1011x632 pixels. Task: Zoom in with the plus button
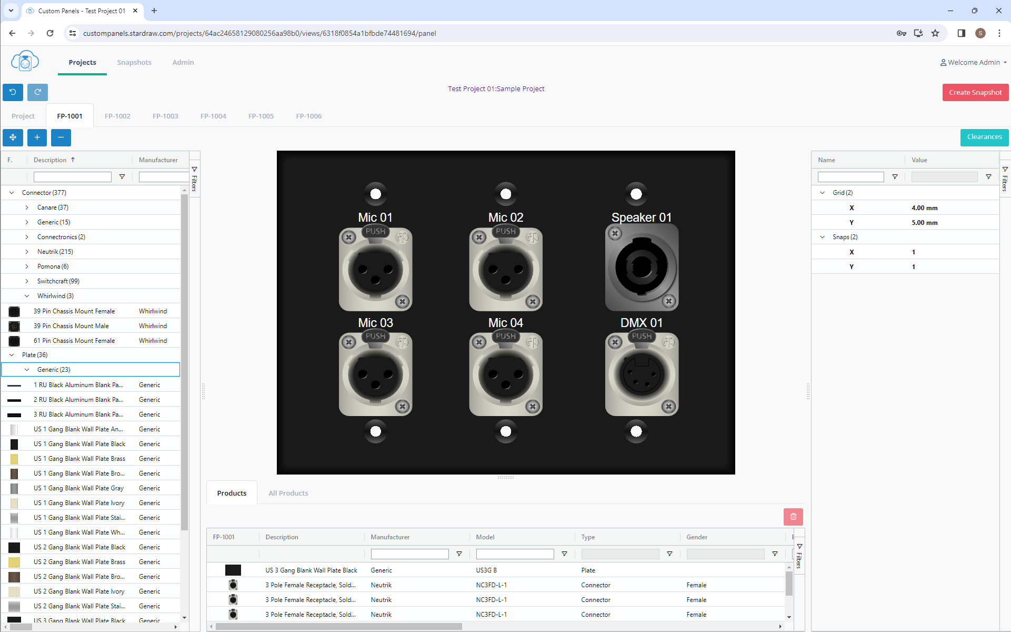tap(37, 137)
